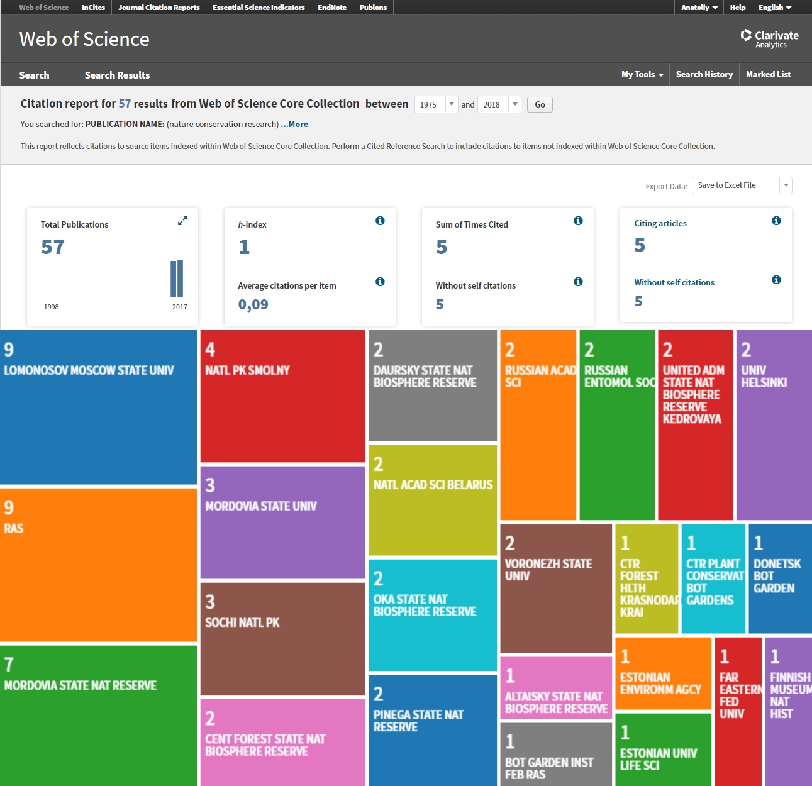
Task: Click info icon beside Citing articles
Action: 776,221
